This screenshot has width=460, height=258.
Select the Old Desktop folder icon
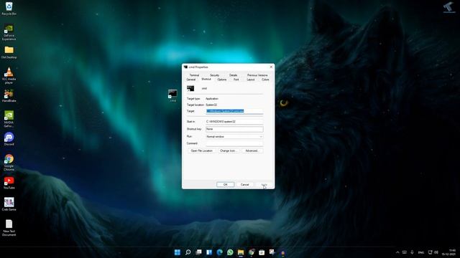9,52
